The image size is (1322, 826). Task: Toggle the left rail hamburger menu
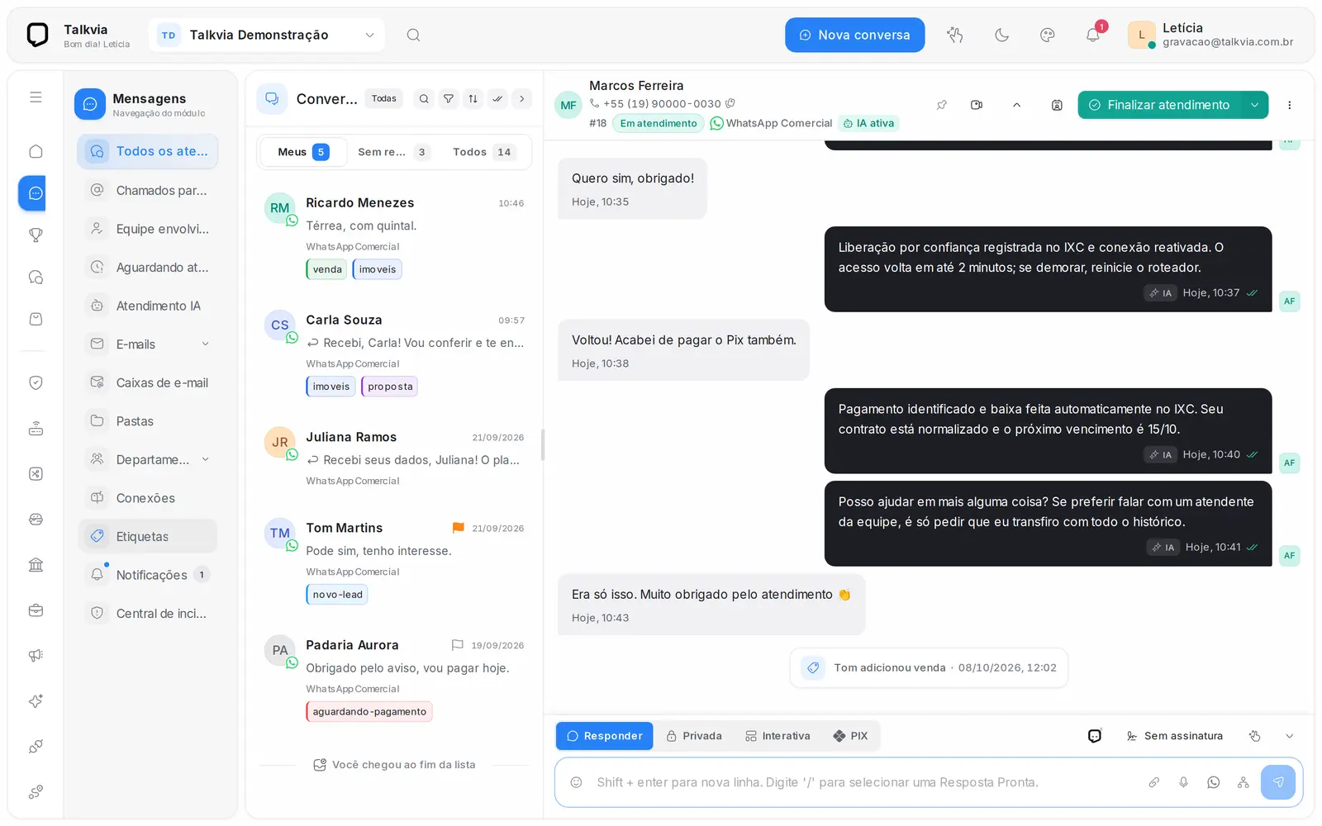point(36,97)
